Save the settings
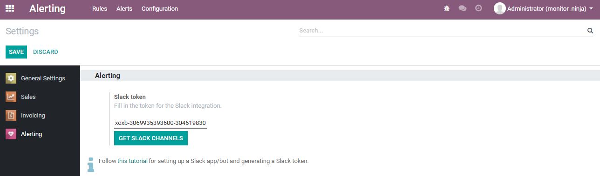This screenshot has width=600, height=176. tap(16, 52)
